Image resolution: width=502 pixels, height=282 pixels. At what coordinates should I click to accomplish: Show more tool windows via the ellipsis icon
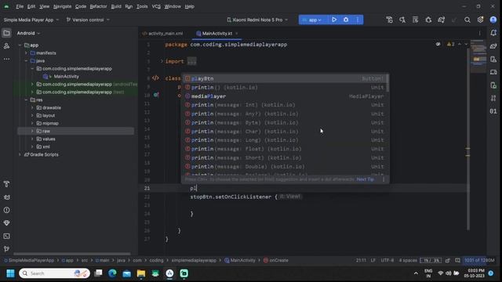point(6,60)
